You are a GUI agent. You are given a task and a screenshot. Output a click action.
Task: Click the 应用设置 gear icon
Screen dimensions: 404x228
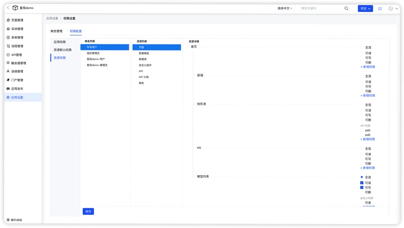tap(8, 97)
